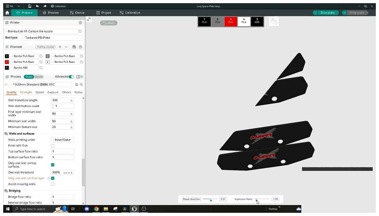Click the Flushing volumes button
379x216 pixels.
46,47
